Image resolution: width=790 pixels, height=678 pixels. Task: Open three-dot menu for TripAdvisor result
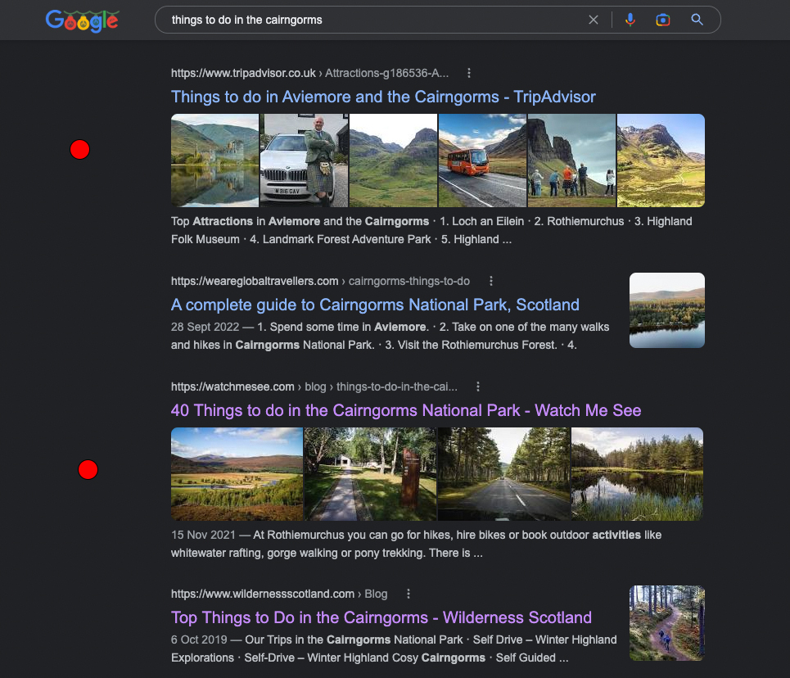(x=469, y=73)
